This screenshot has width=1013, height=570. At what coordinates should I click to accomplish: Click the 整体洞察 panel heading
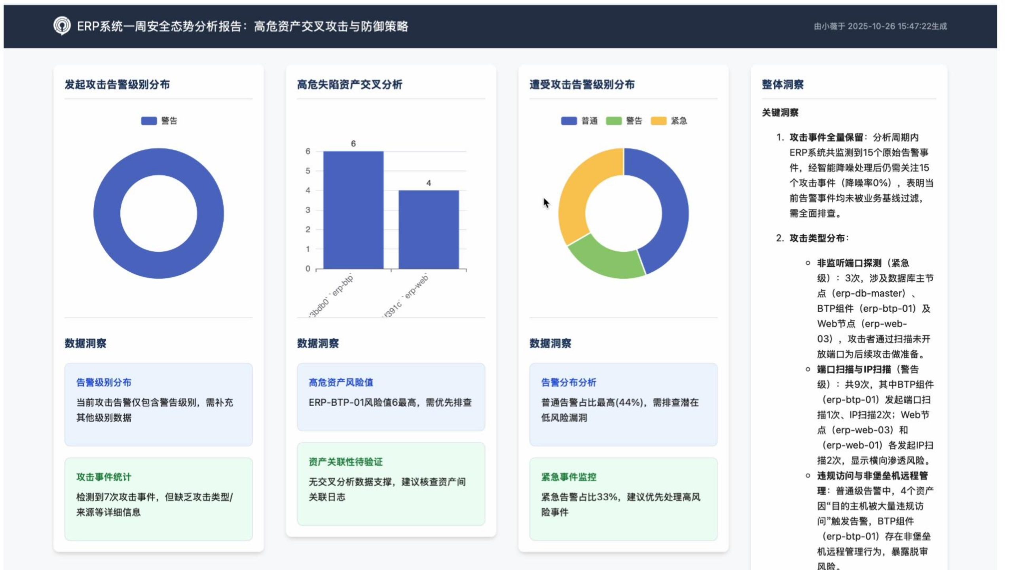782,85
